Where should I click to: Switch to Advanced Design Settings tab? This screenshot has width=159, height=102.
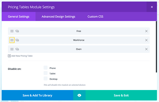tap(58, 16)
